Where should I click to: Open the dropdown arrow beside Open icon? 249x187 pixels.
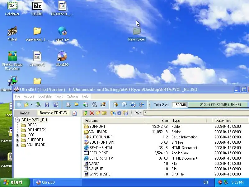tap(31, 105)
